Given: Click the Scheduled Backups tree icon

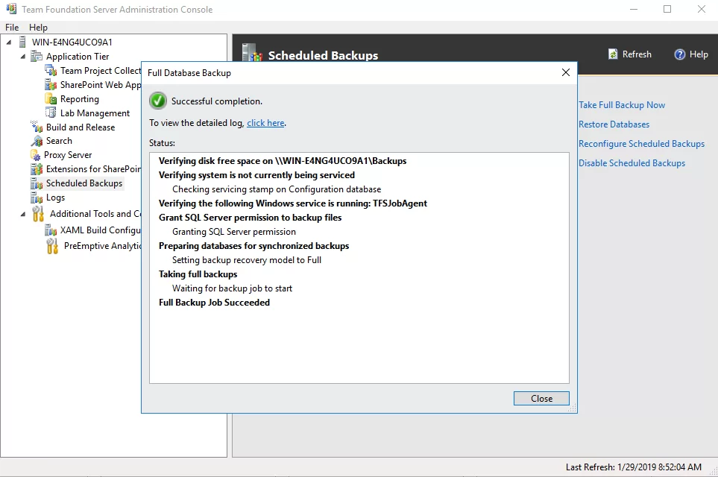Looking at the screenshot, I should pos(37,183).
